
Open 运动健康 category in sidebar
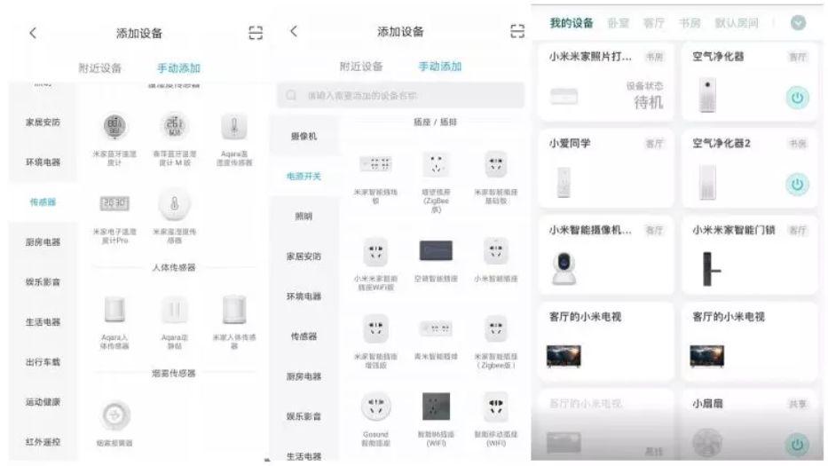[x=43, y=402]
